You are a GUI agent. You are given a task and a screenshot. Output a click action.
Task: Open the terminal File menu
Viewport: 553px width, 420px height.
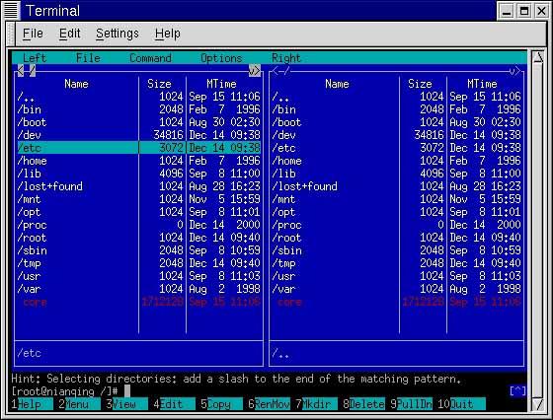click(x=33, y=34)
